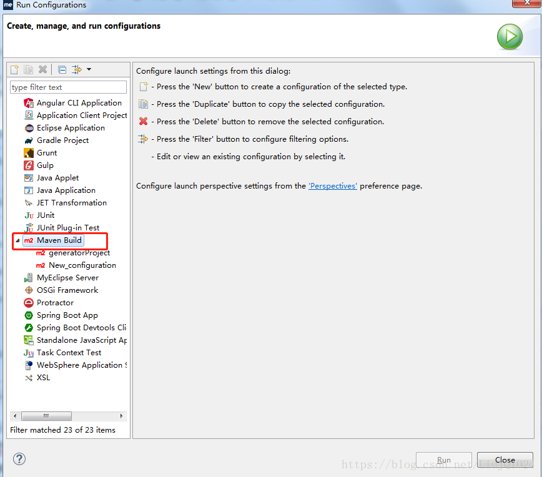The image size is (542, 477).
Task: Select the MyEclipse Server icon
Action: click(29, 278)
